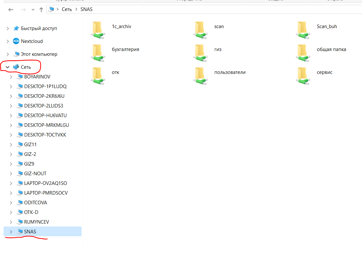Open the scan network folder icon

coord(200,30)
